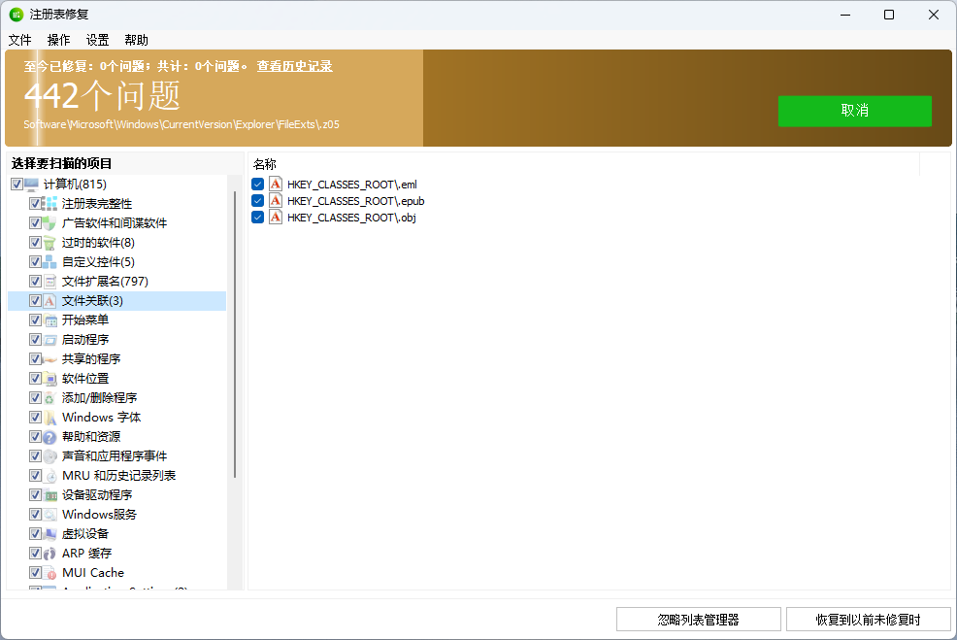Click the 虚拟设备 icon

pyautogui.click(x=50, y=534)
